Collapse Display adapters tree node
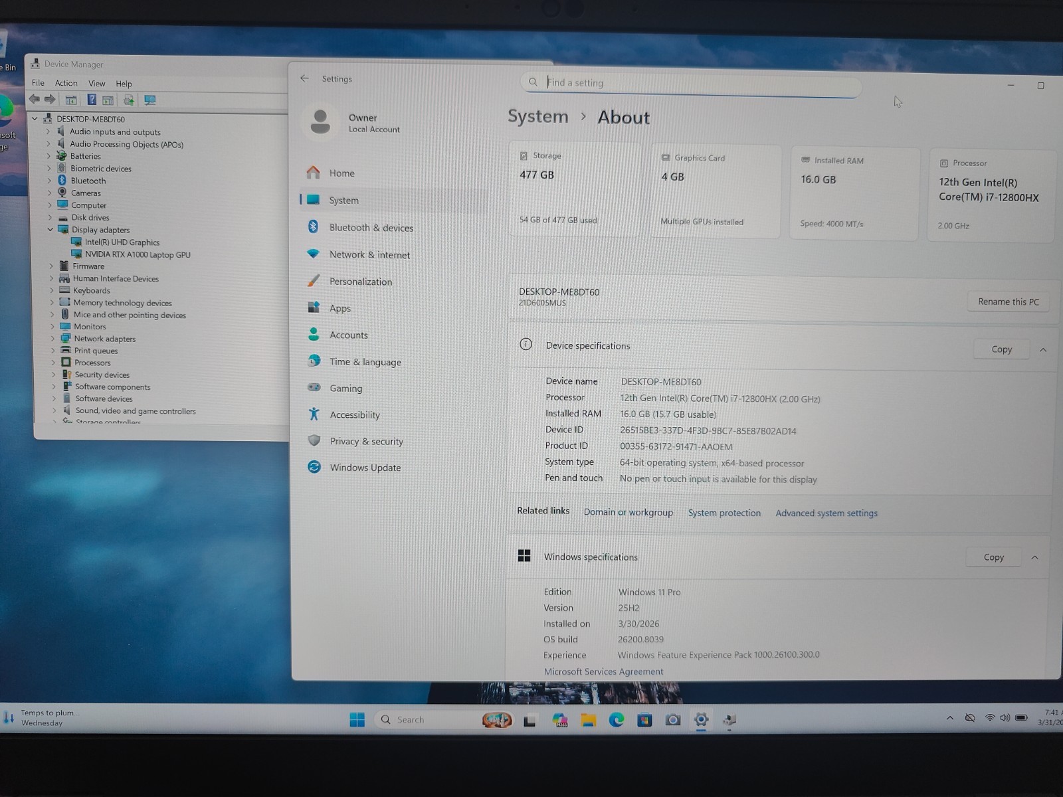The height and width of the screenshot is (797, 1063). [x=50, y=229]
